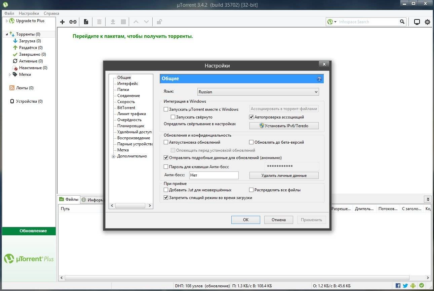Enable Добавить .!ut для незавершённых checkbox
Screen dimensions: 434x291
166,190
